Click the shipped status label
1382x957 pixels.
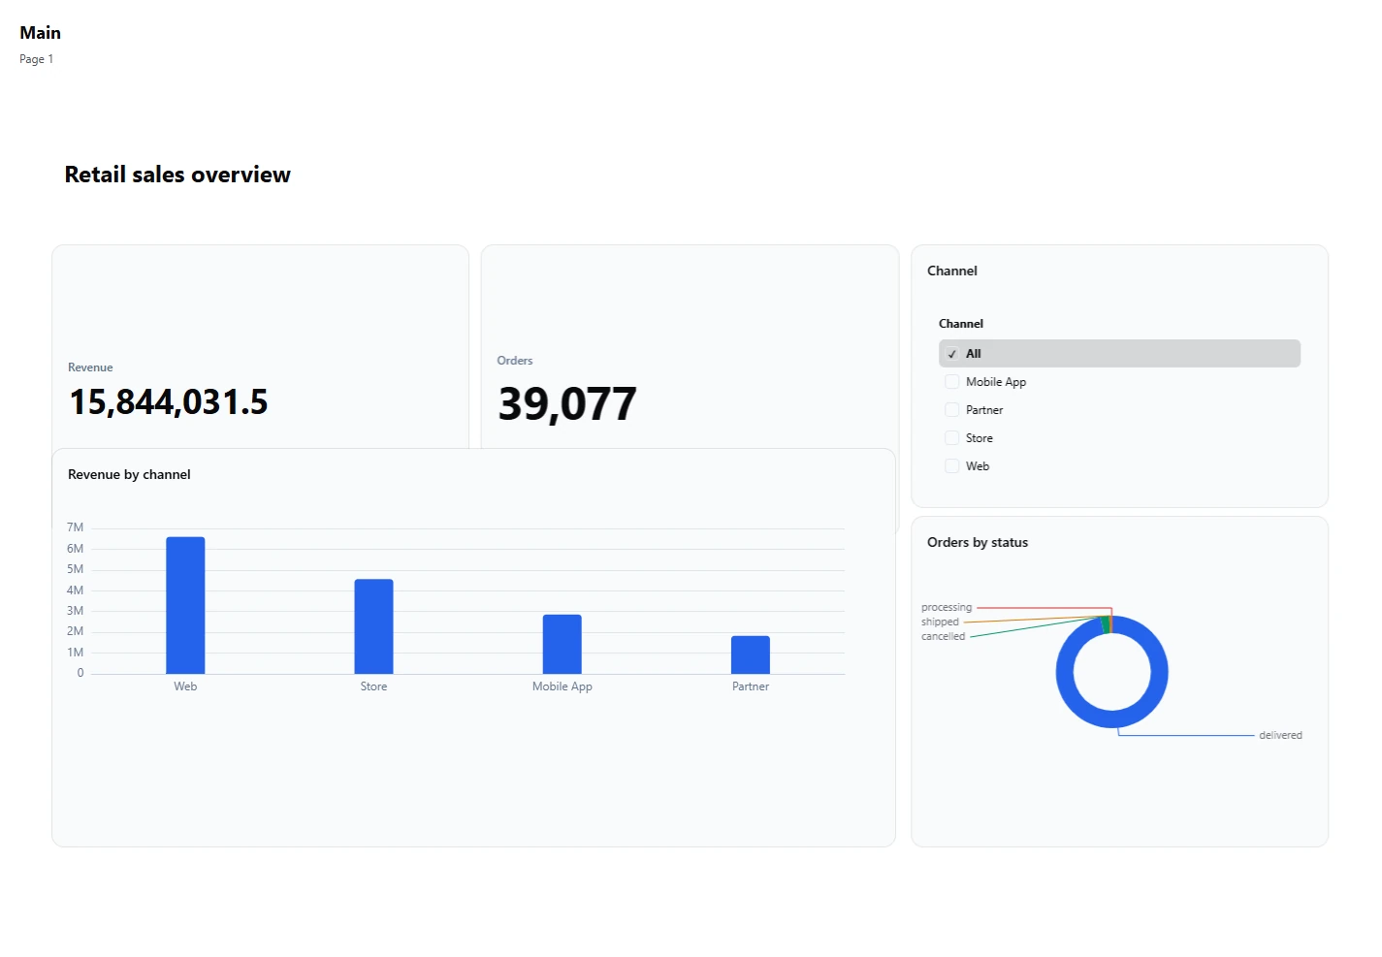[940, 622]
